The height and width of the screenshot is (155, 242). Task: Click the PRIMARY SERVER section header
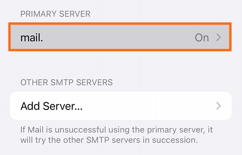[x=56, y=14]
